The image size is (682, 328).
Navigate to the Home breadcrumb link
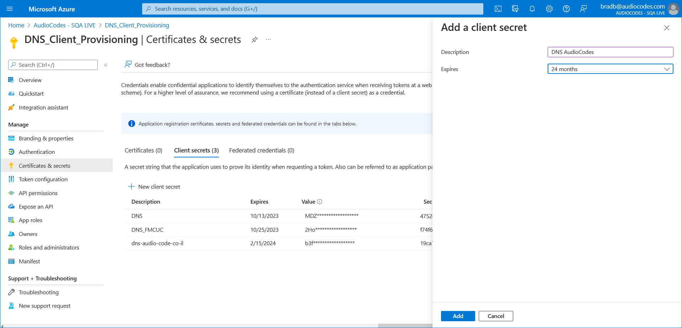pyautogui.click(x=16, y=25)
